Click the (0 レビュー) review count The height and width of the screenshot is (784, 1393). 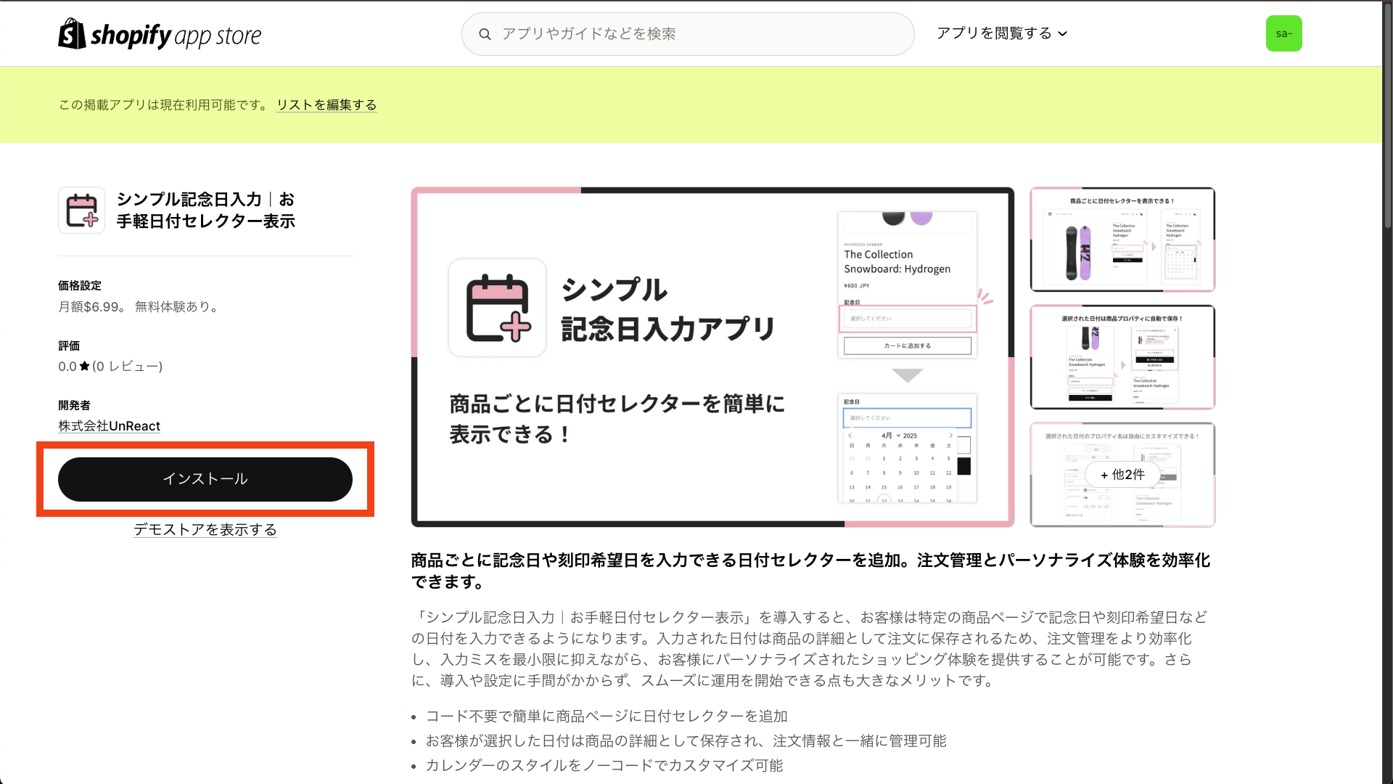[x=127, y=367]
